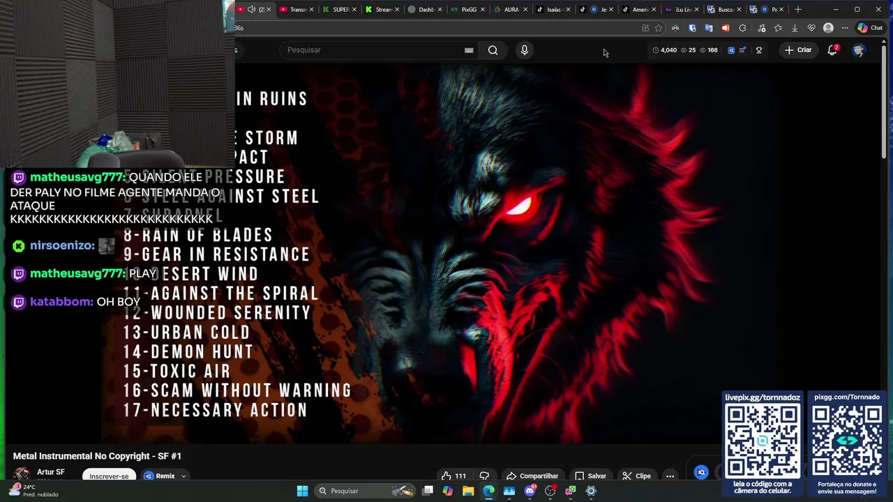Switch to the Dashb browser tab
Image resolution: width=893 pixels, height=502 pixels.
click(x=425, y=9)
